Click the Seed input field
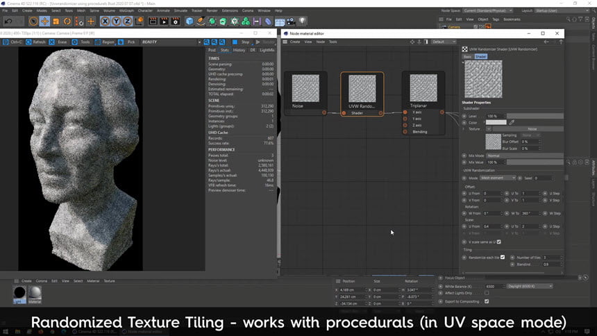The image size is (597, 336). click(543, 178)
